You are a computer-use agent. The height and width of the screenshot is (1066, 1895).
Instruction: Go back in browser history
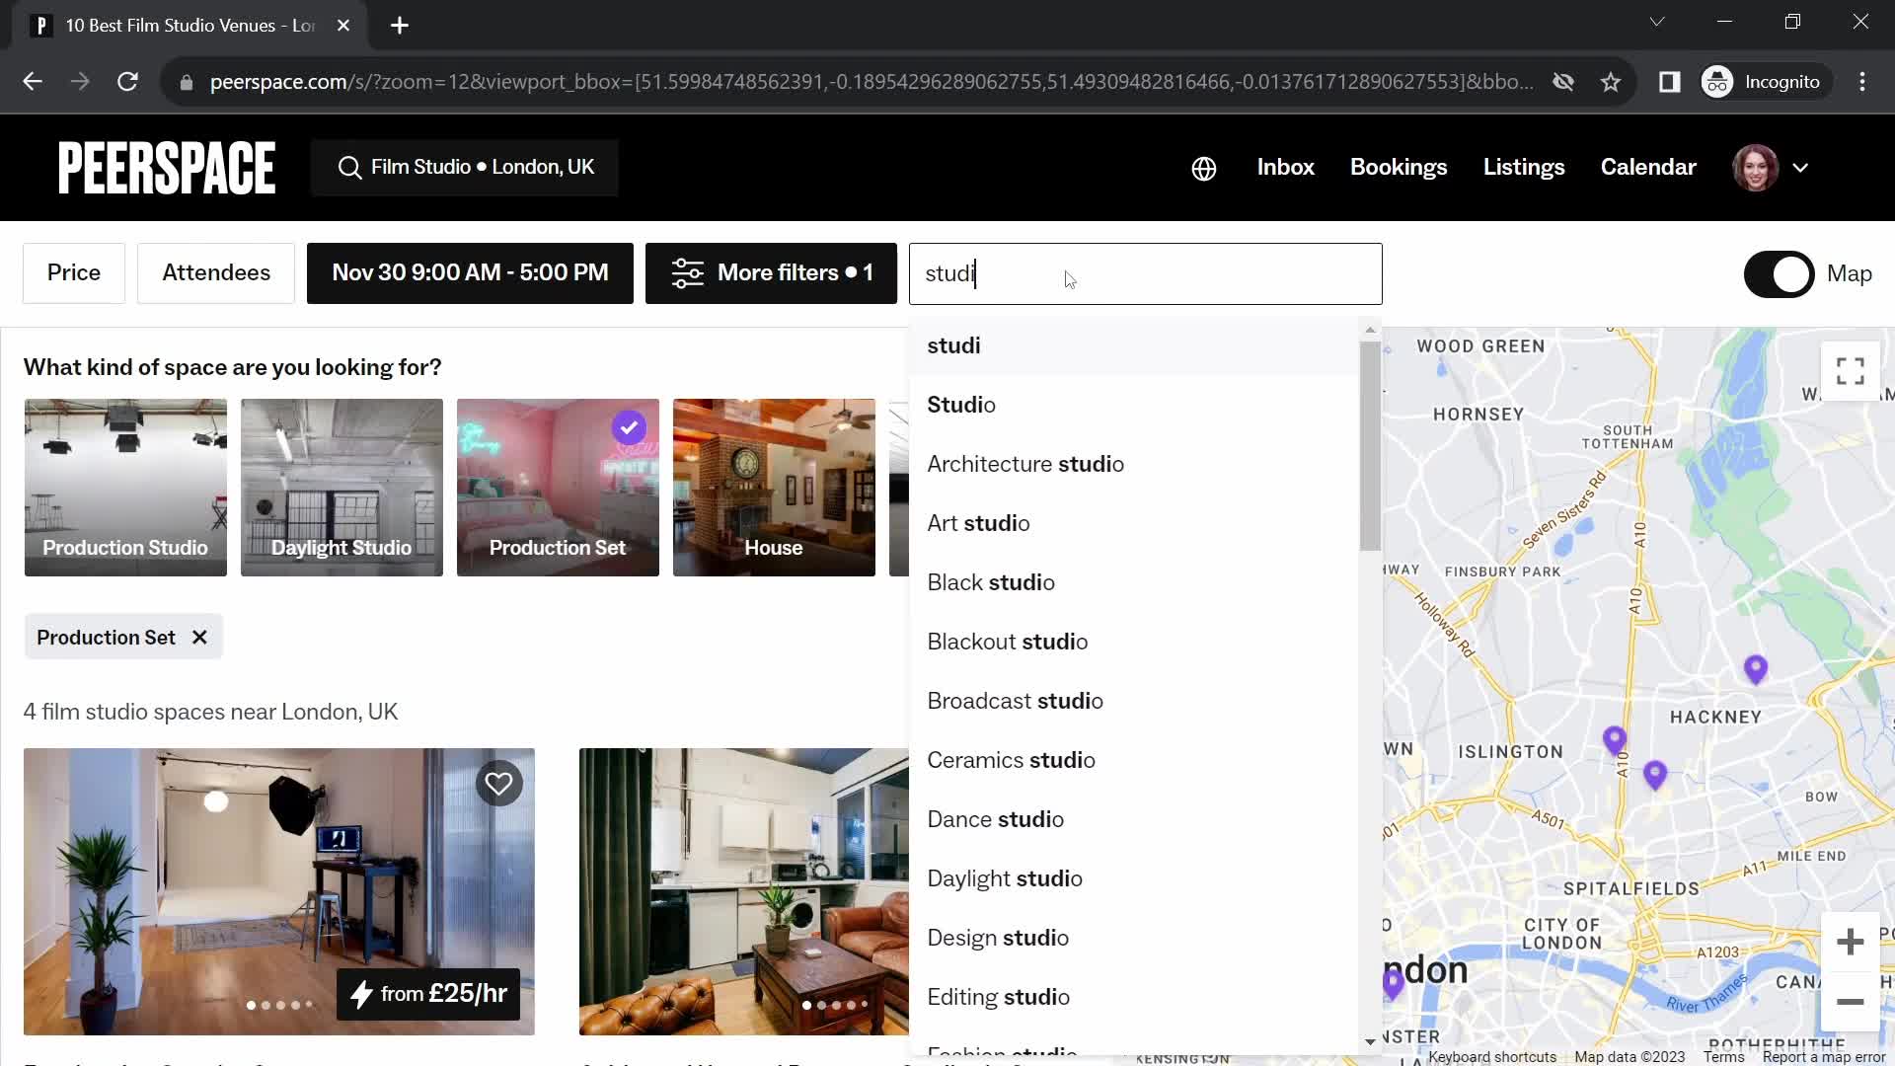pos(33,82)
